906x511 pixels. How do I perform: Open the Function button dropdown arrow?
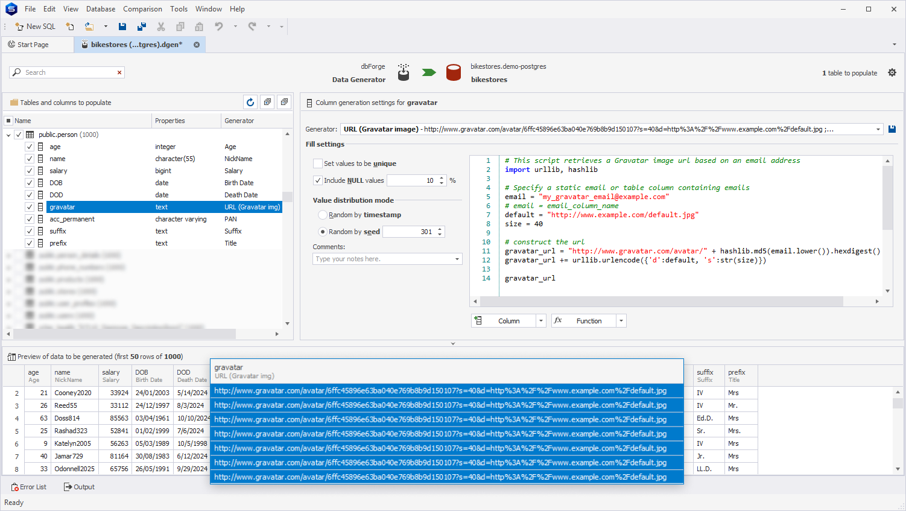click(621, 321)
